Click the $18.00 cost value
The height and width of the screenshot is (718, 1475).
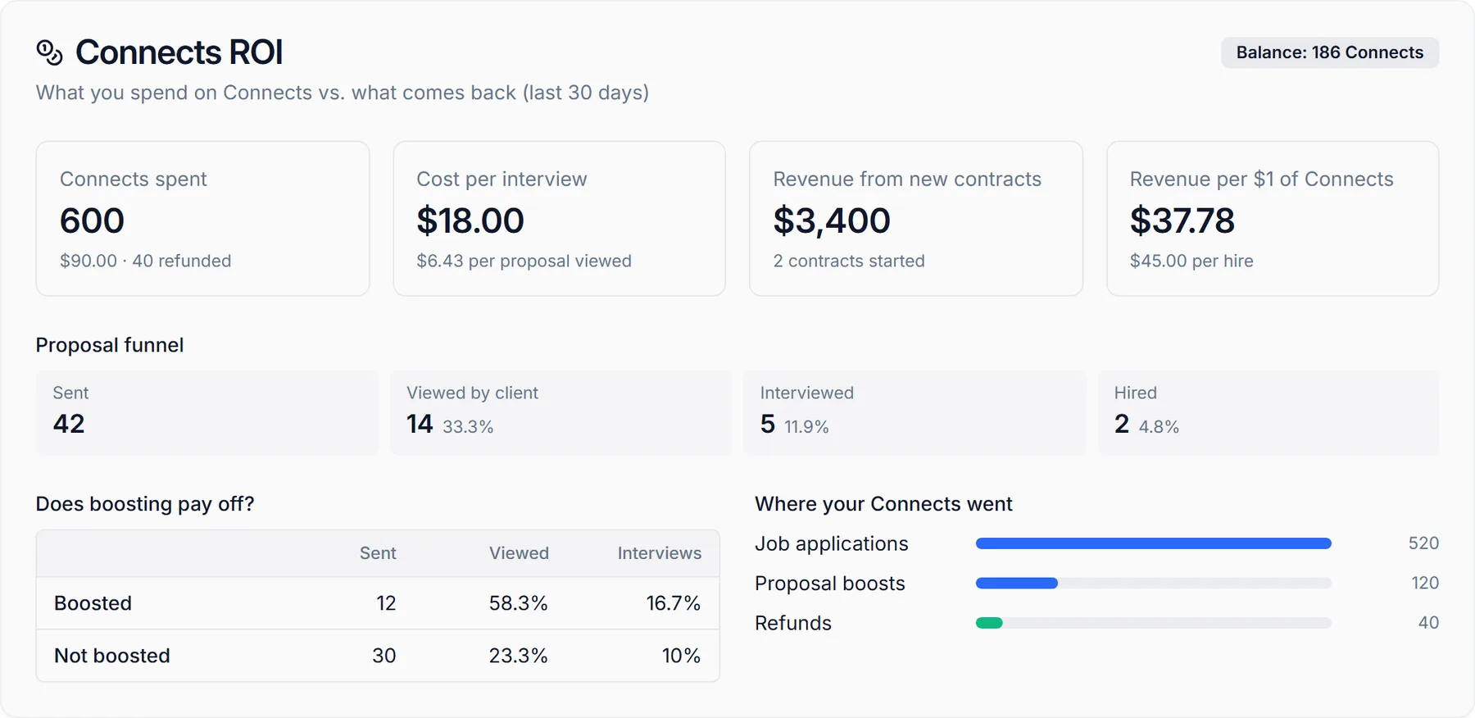[470, 220]
